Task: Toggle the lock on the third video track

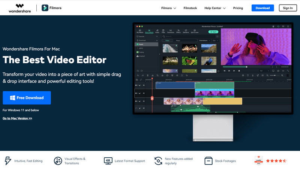Action: pyautogui.click(x=140, y=101)
